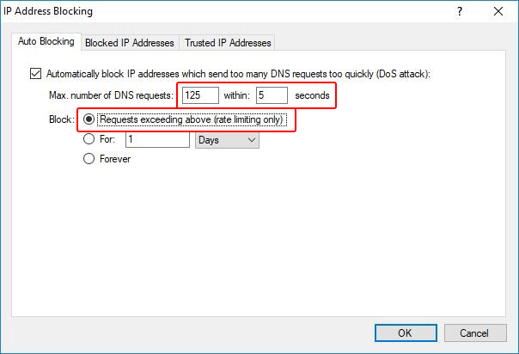Click the max DNS requests field showing 125
Screen dimensions: 519x354
(200, 95)
